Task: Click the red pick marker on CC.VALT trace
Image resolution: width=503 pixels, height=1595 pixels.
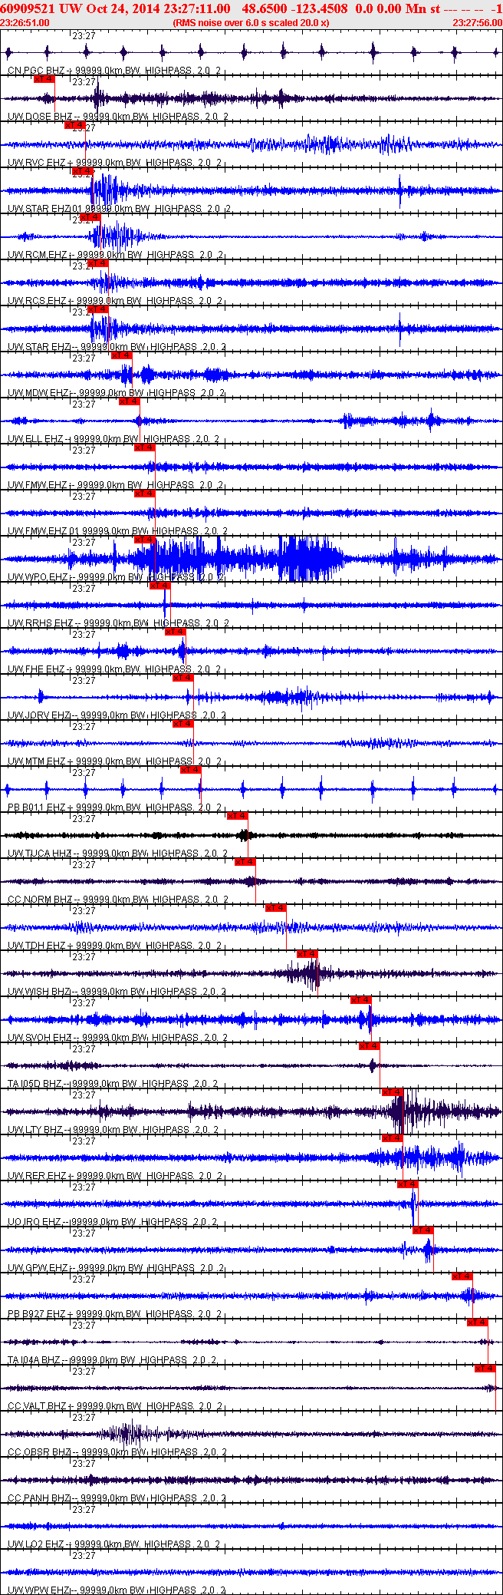Action: click(485, 1368)
